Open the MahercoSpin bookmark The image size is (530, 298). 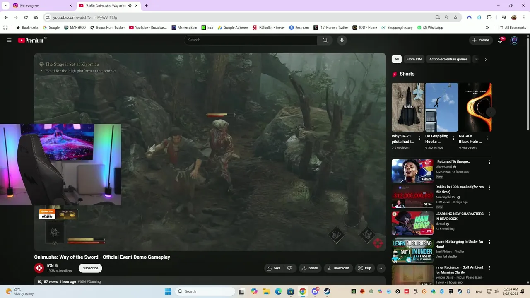pyautogui.click(x=184, y=28)
